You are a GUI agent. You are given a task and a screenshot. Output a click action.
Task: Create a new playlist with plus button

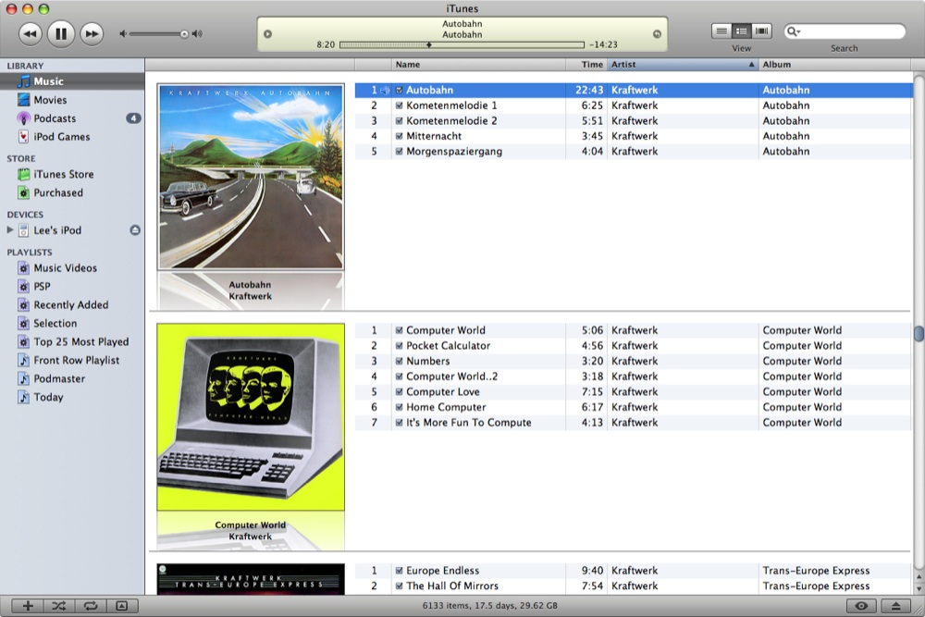28,606
